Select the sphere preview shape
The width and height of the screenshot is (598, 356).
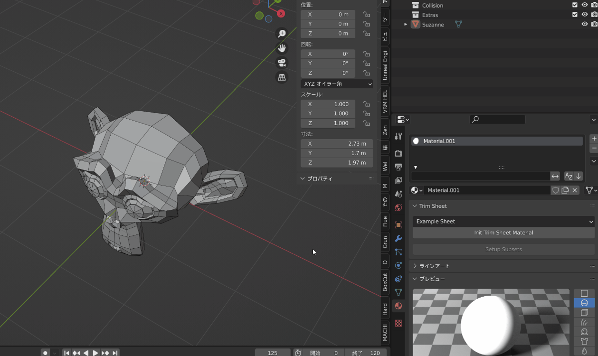[x=585, y=303]
